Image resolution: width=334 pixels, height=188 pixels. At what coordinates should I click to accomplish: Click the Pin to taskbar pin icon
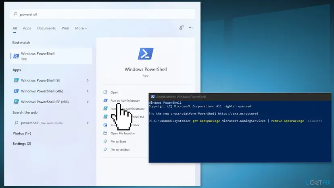coord(105,149)
